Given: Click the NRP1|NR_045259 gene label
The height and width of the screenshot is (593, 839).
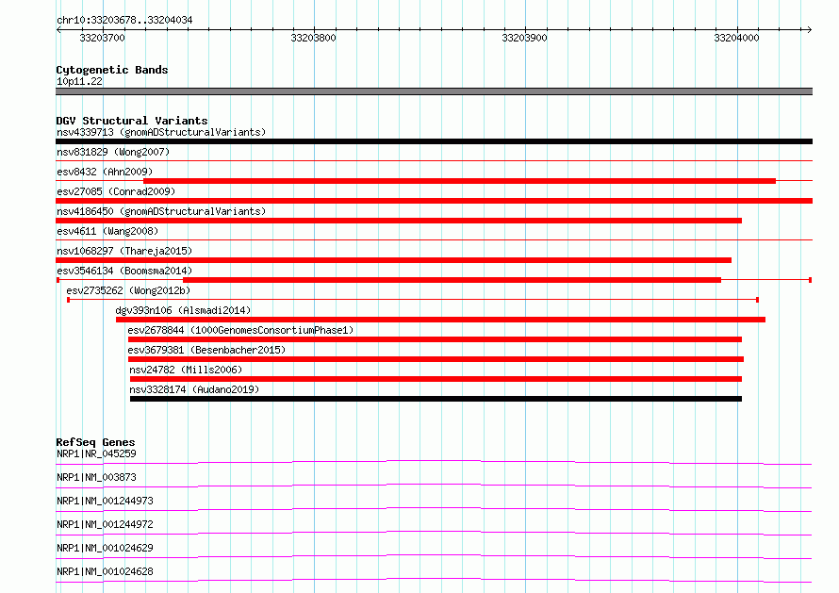Looking at the screenshot, I should pyautogui.click(x=96, y=453).
